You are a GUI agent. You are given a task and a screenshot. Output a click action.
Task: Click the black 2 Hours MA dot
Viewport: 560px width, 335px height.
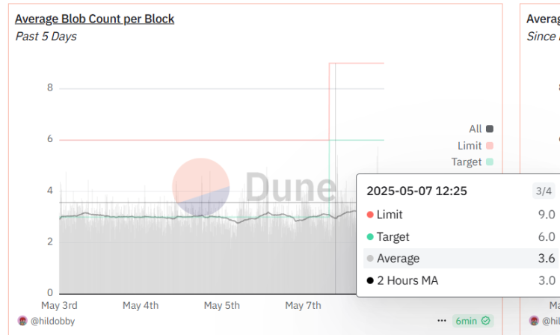[x=370, y=281]
